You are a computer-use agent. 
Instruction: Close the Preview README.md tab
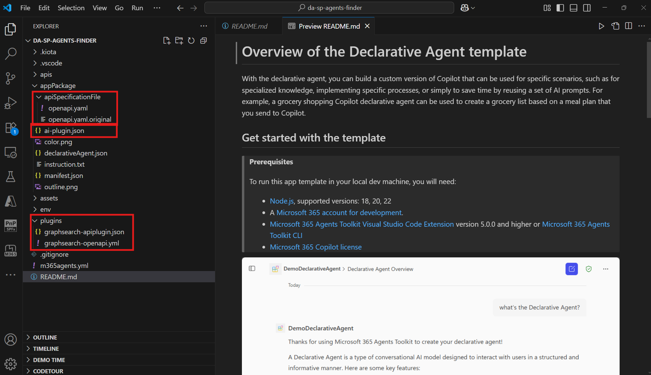point(367,26)
